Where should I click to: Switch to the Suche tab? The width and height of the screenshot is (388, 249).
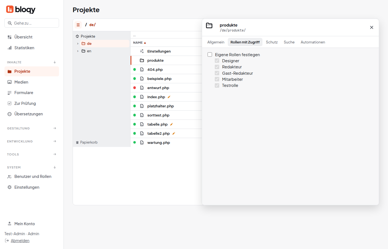coord(289,42)
